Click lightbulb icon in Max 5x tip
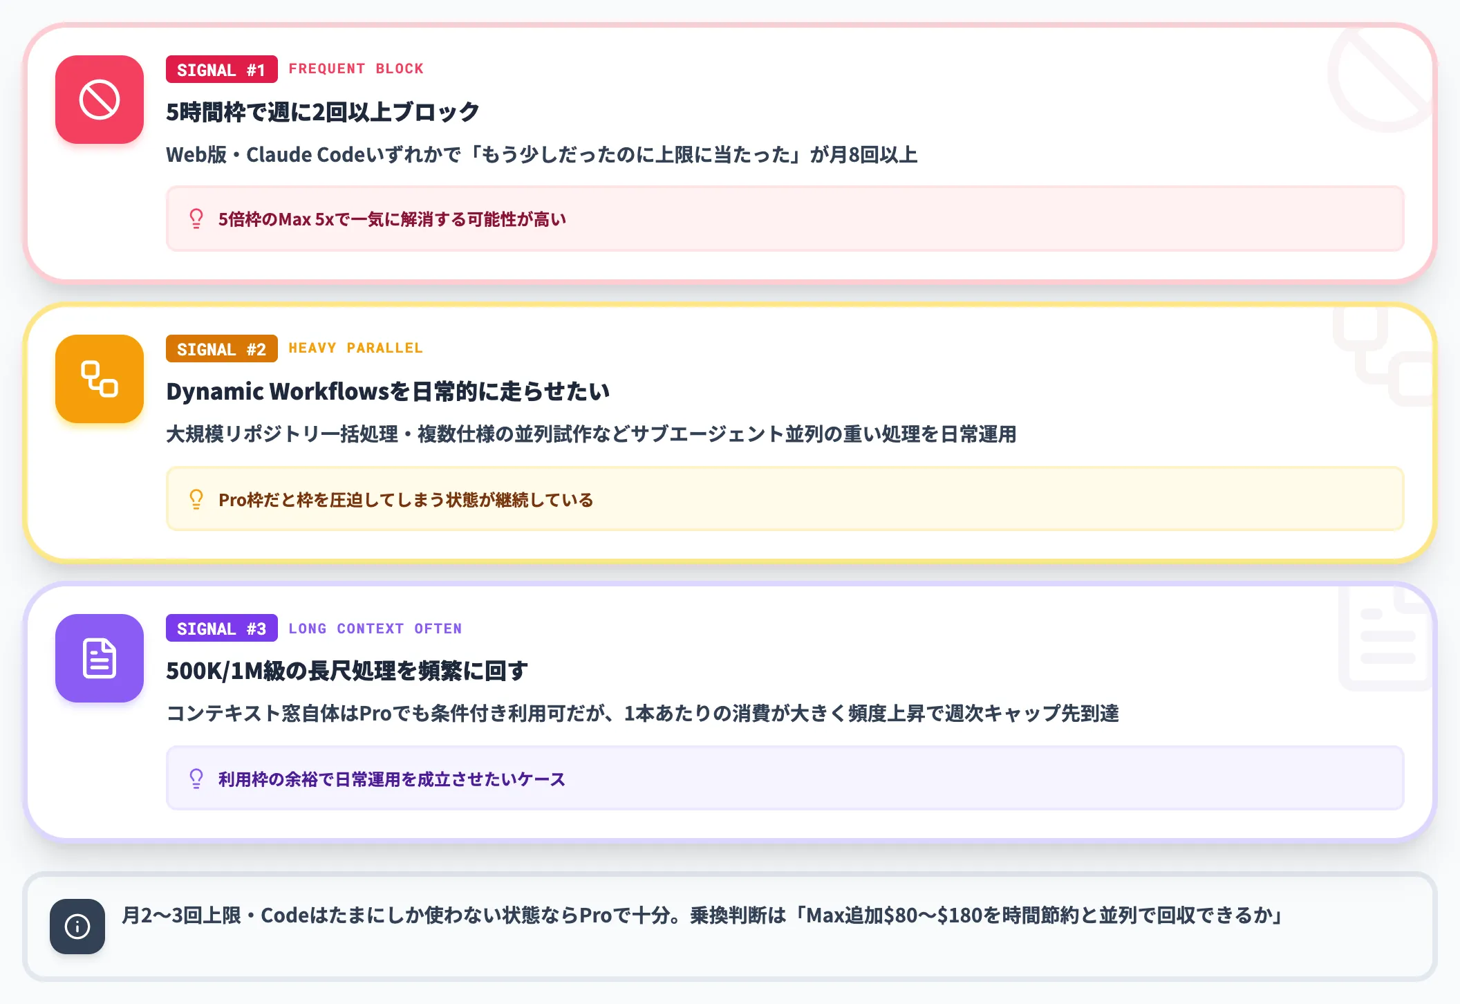The height and width of the screenshot is (1004, 1460). tap(196, 219)
